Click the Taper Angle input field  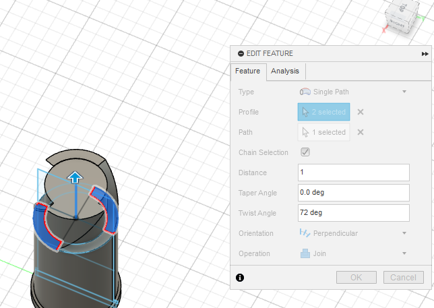353,193
